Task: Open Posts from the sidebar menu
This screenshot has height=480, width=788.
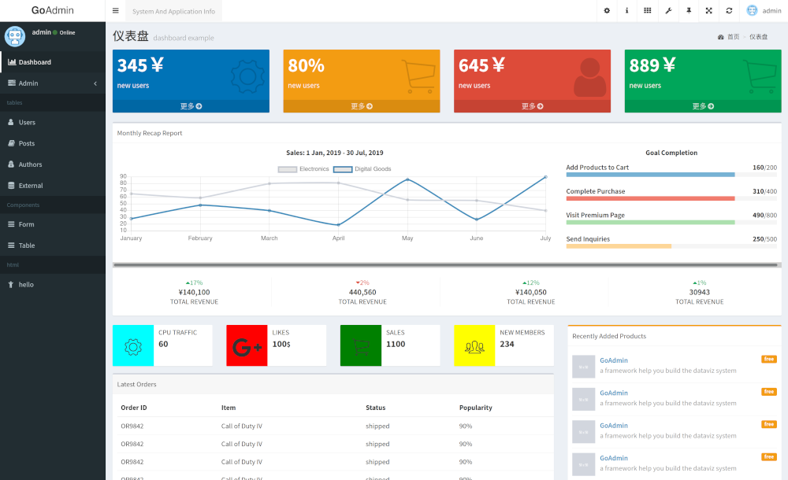Action: (x=27, y=144)
